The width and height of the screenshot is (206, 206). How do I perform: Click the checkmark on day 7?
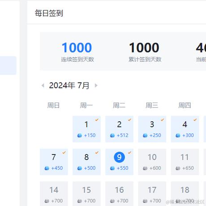[x=64, y=152]
